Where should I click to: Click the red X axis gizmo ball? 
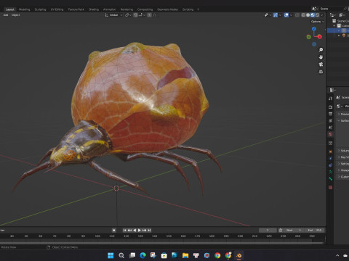(320, 37)
